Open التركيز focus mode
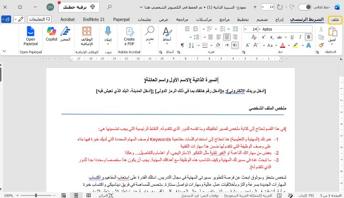344x198 pixels. tap(106, 195)
